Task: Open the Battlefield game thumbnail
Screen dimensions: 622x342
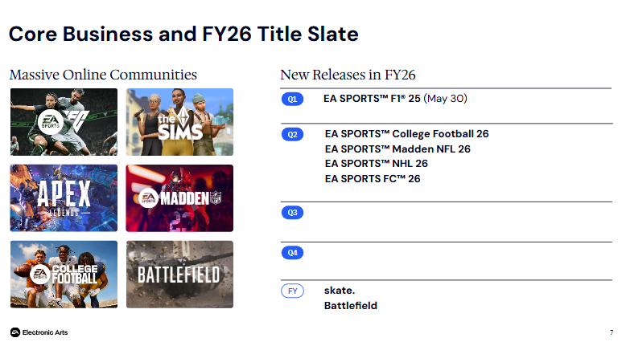Action: 179,275
